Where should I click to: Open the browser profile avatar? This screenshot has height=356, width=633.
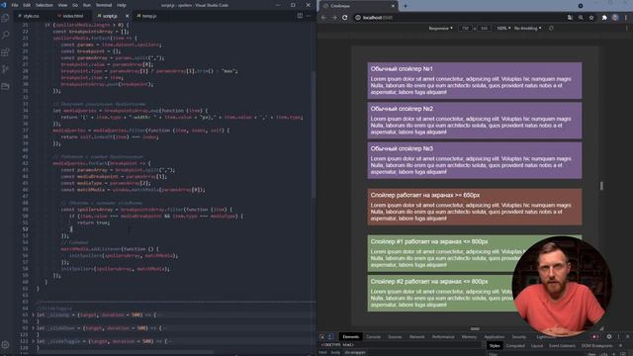615,18
